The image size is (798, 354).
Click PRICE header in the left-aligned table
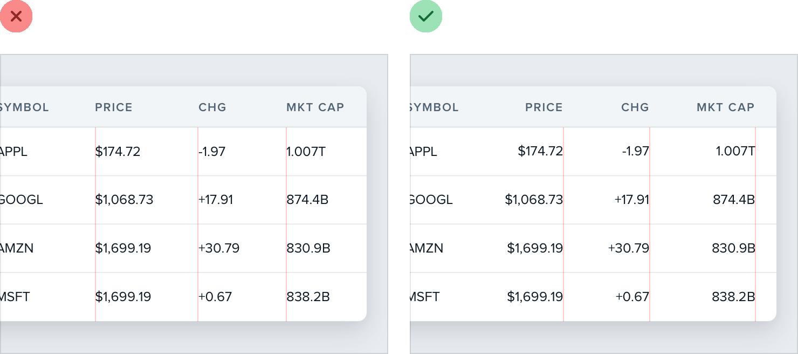[114, 107]
